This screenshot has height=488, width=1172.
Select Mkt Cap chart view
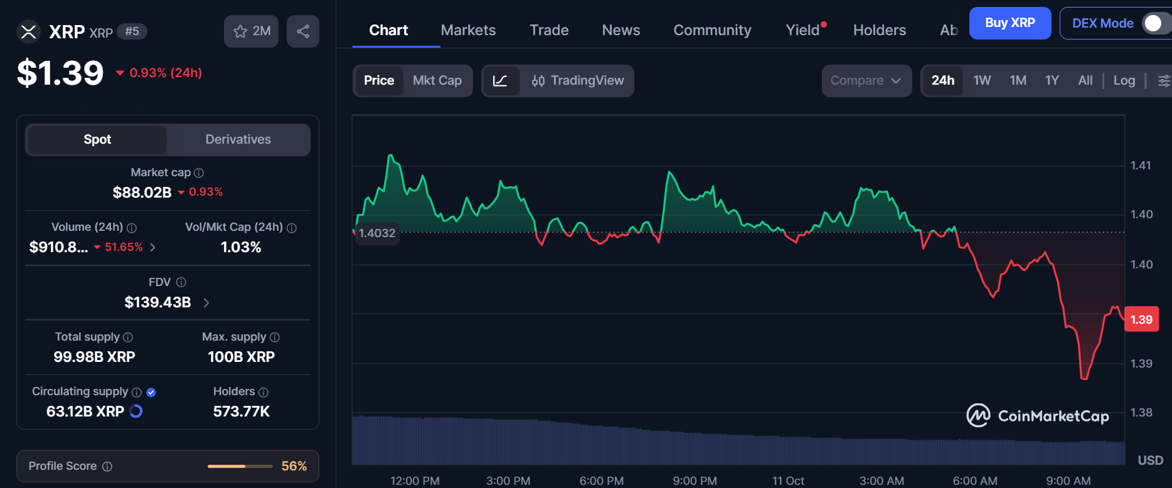tap(437, 81)
